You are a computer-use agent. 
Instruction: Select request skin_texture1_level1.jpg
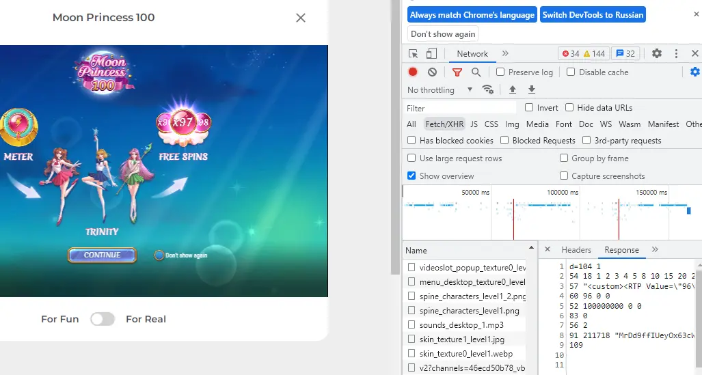[x=462, y=339]
